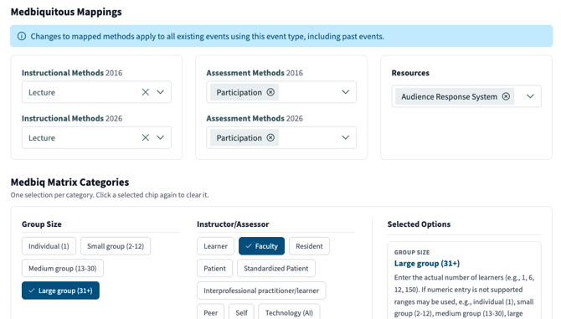Click the 'Assessment Methods 2016' label
Viewport: 561px width, 319px height.
coord(255,73)
